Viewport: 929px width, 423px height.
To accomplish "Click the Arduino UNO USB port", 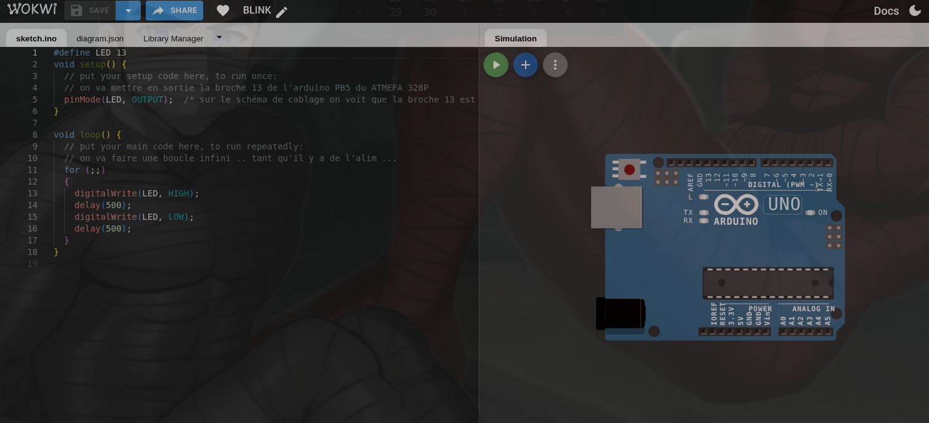I will [x=616, y=207].
